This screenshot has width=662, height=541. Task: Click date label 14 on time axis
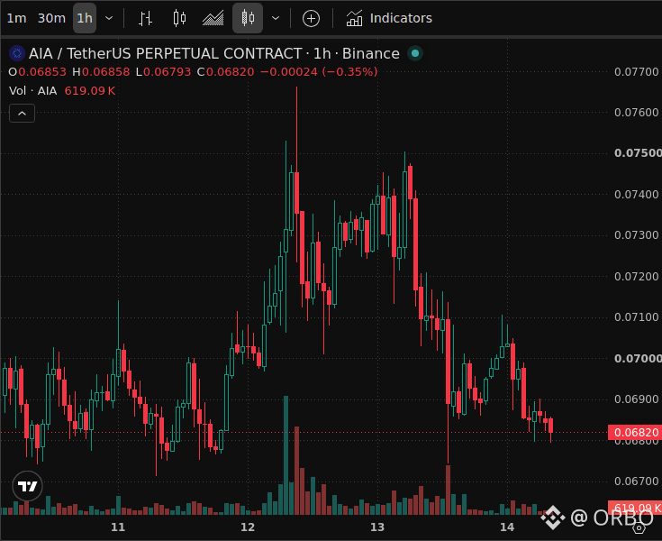point(507,527)
